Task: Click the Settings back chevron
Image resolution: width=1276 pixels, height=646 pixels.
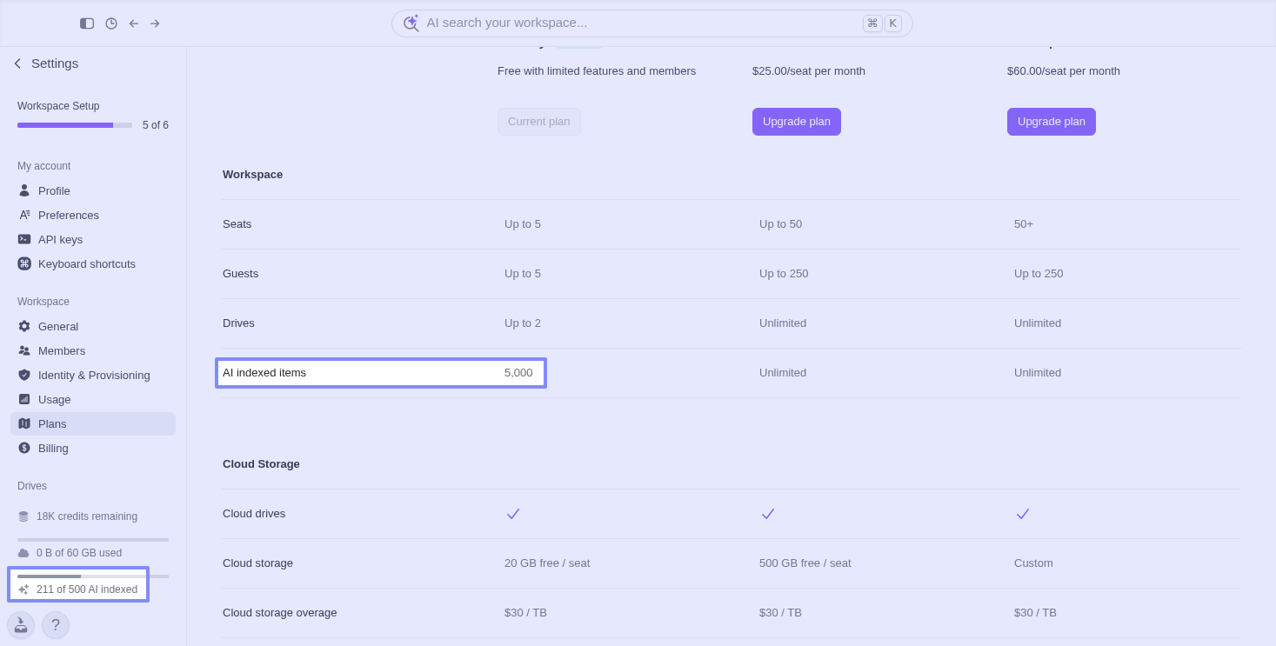Action: tap(17, 63)
